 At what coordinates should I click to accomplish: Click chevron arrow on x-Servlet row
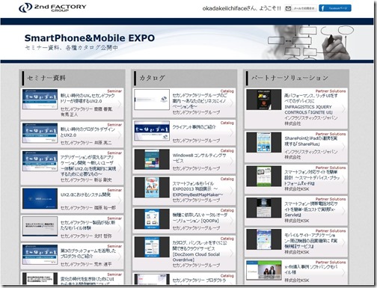coord(343,211)
